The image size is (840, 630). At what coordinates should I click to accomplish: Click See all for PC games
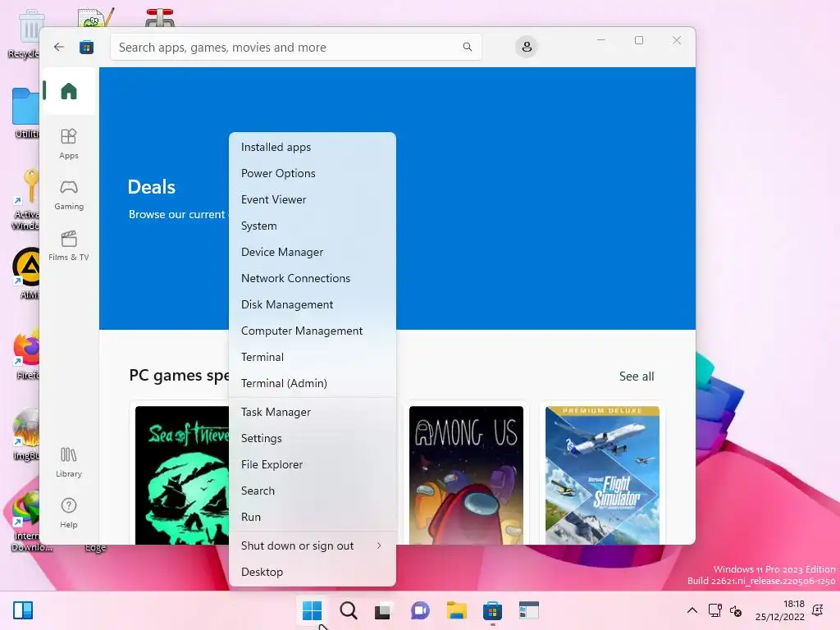(x=637, y=376)
